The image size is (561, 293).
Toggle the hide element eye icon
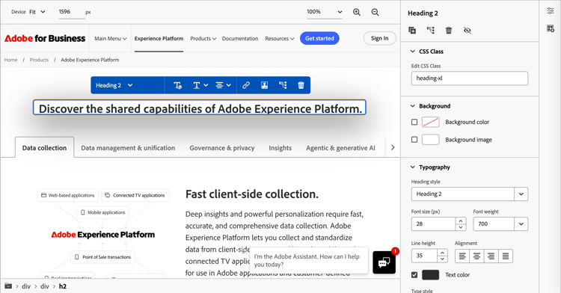467,31
